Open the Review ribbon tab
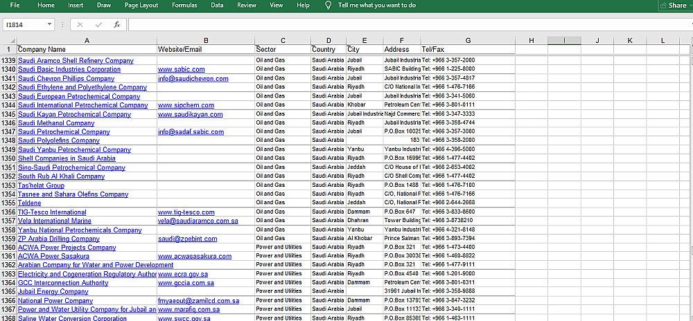 (x=247, y=6)
